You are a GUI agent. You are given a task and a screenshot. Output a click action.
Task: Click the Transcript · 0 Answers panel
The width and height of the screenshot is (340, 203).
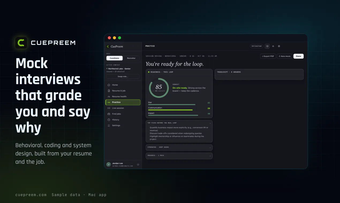259,74
